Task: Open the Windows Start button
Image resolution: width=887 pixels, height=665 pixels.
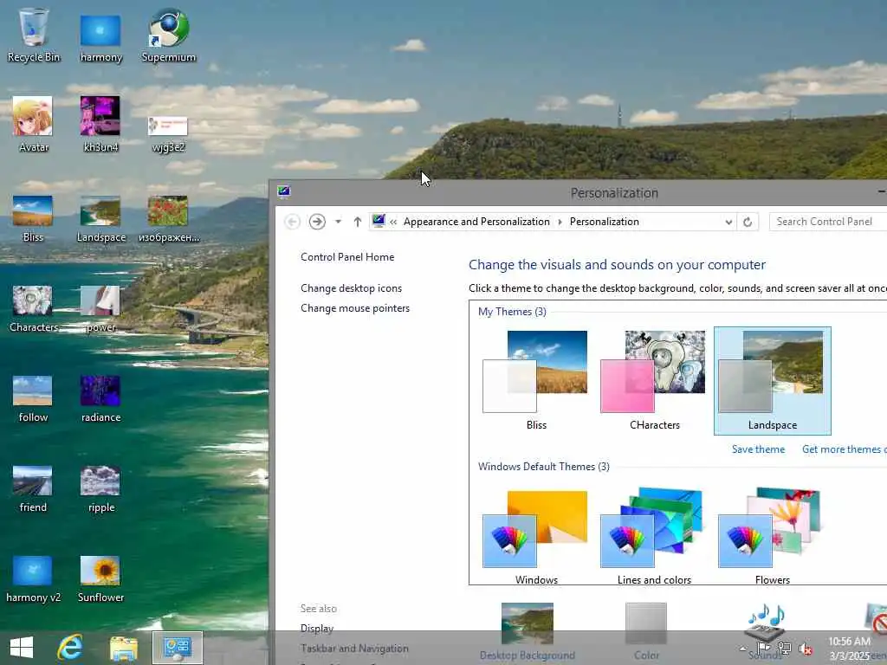Action: 22,648
